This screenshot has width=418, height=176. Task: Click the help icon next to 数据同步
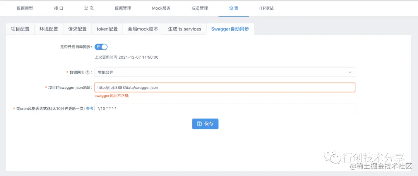coord(87,72)
